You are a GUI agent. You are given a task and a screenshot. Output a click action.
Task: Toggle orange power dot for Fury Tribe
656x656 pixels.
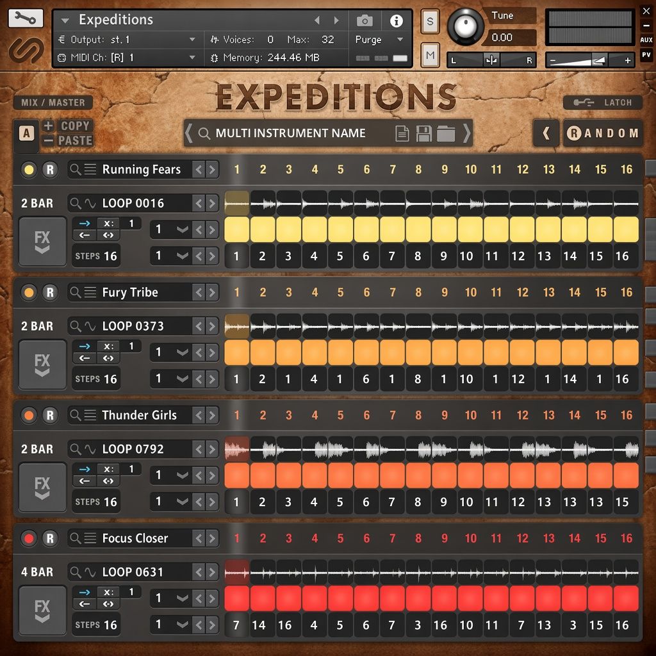[x=29, y=293]
